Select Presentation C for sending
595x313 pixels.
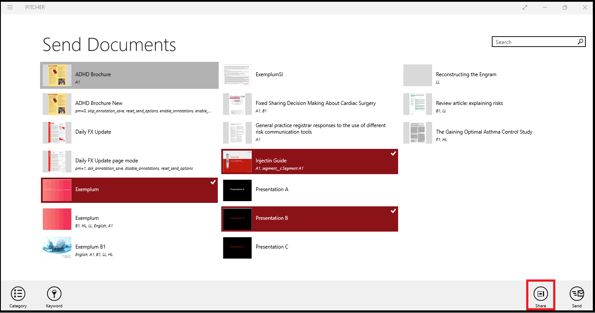tap(310, 248)
